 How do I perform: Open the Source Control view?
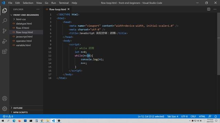coord(4,31)
